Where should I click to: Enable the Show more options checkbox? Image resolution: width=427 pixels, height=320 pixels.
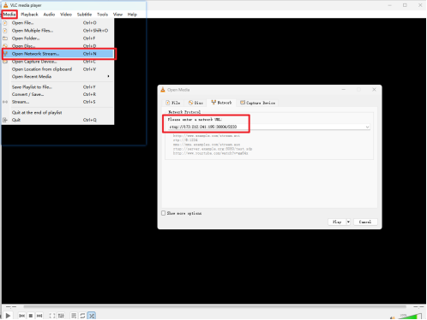click(164, 213)
